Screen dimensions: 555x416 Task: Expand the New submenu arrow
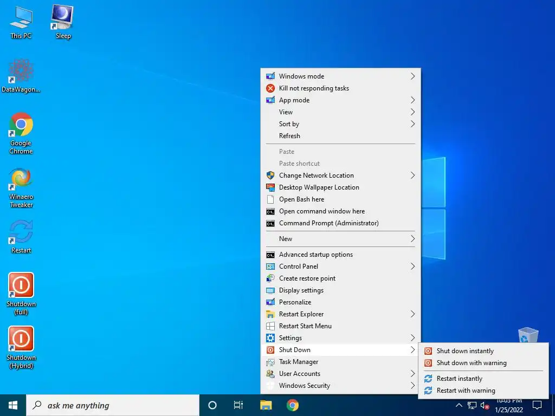(x=412, y=239)
